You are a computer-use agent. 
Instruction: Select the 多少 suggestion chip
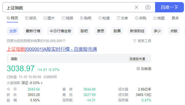click(x=157, y=31)
